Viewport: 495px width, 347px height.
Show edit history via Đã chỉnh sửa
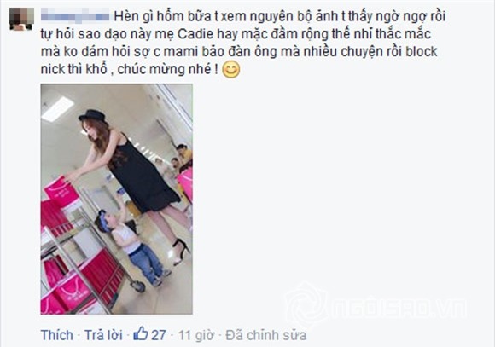click(265, 335)
